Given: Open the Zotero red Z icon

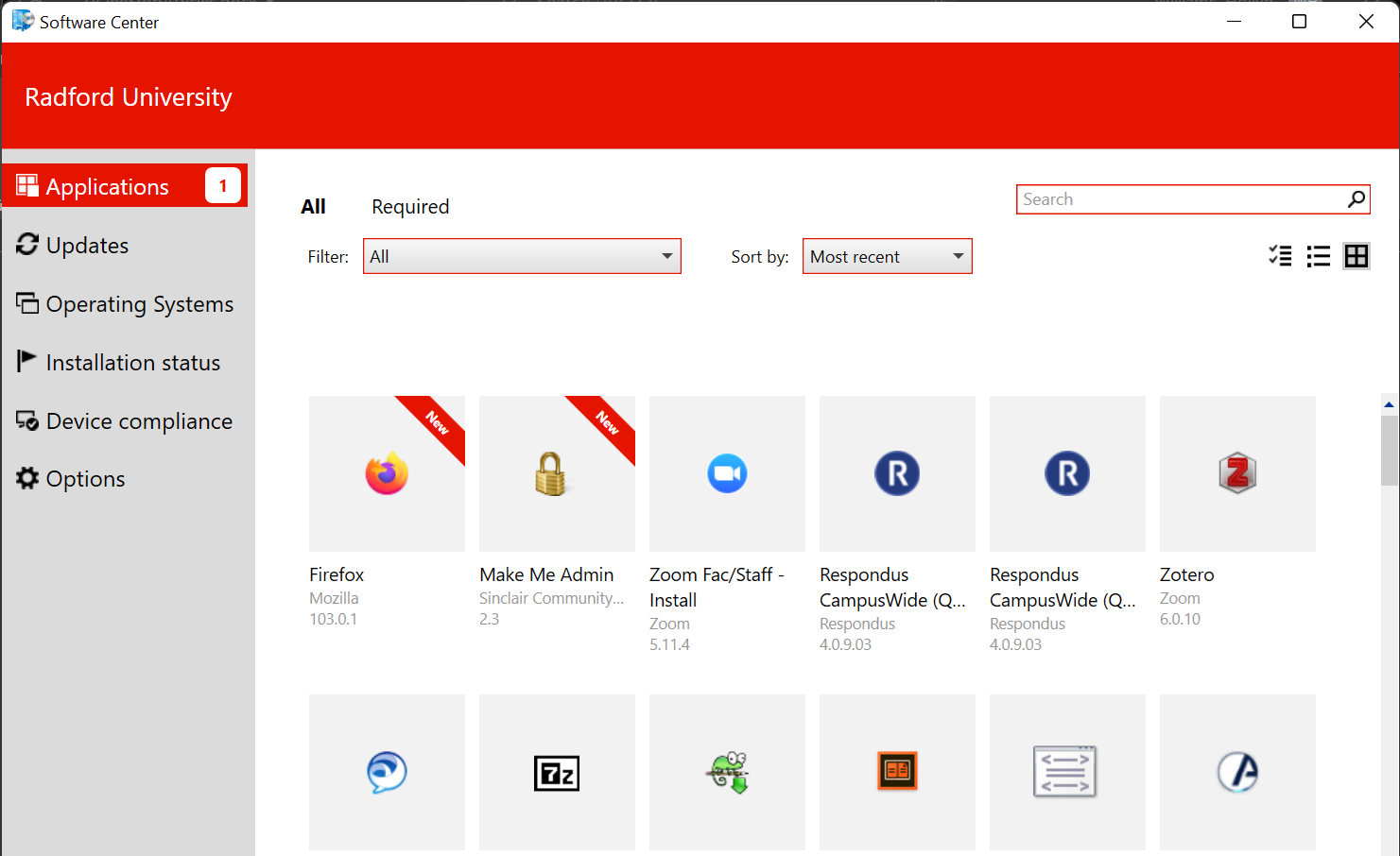Looking at the screenshot, I should click(x=1237, y=473).
